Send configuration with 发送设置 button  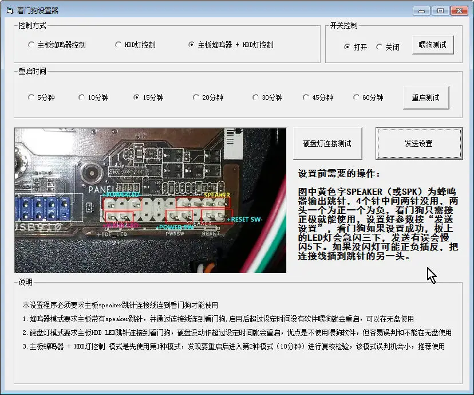point(418,143)
